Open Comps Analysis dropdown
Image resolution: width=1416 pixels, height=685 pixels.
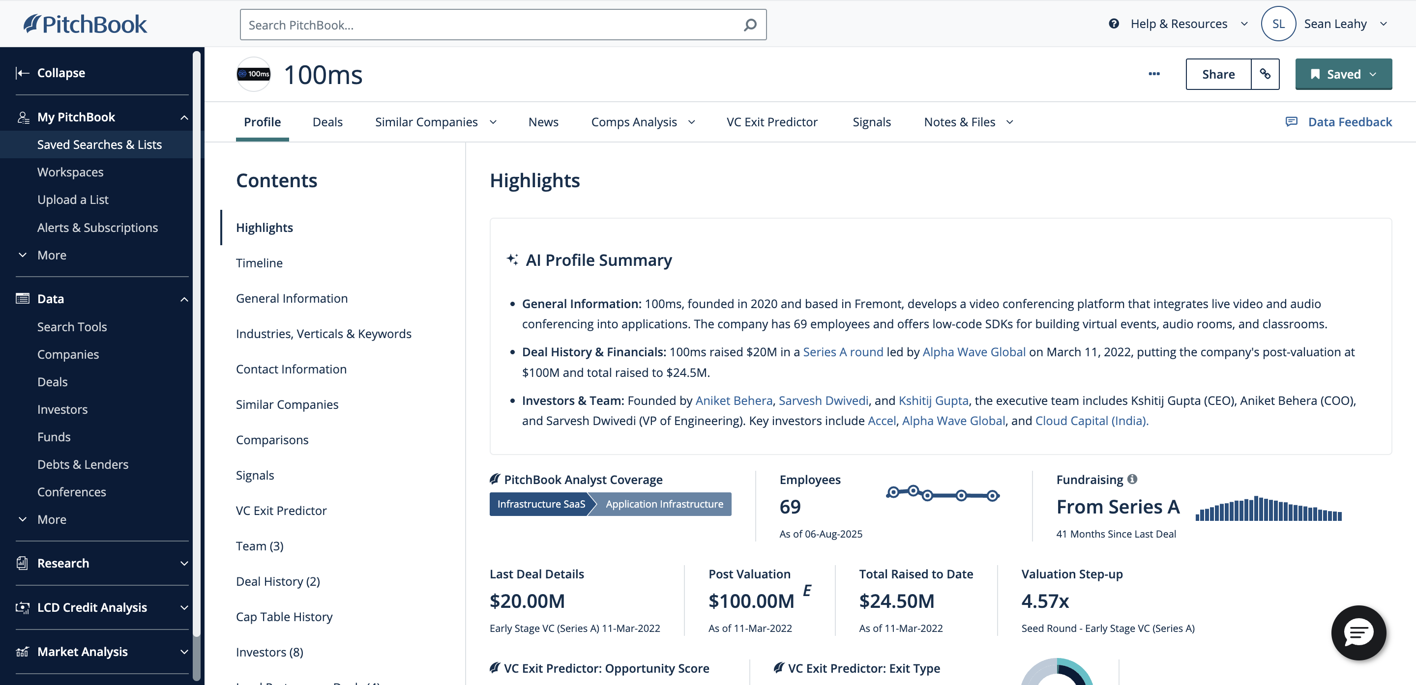click(x=691, y=122)
